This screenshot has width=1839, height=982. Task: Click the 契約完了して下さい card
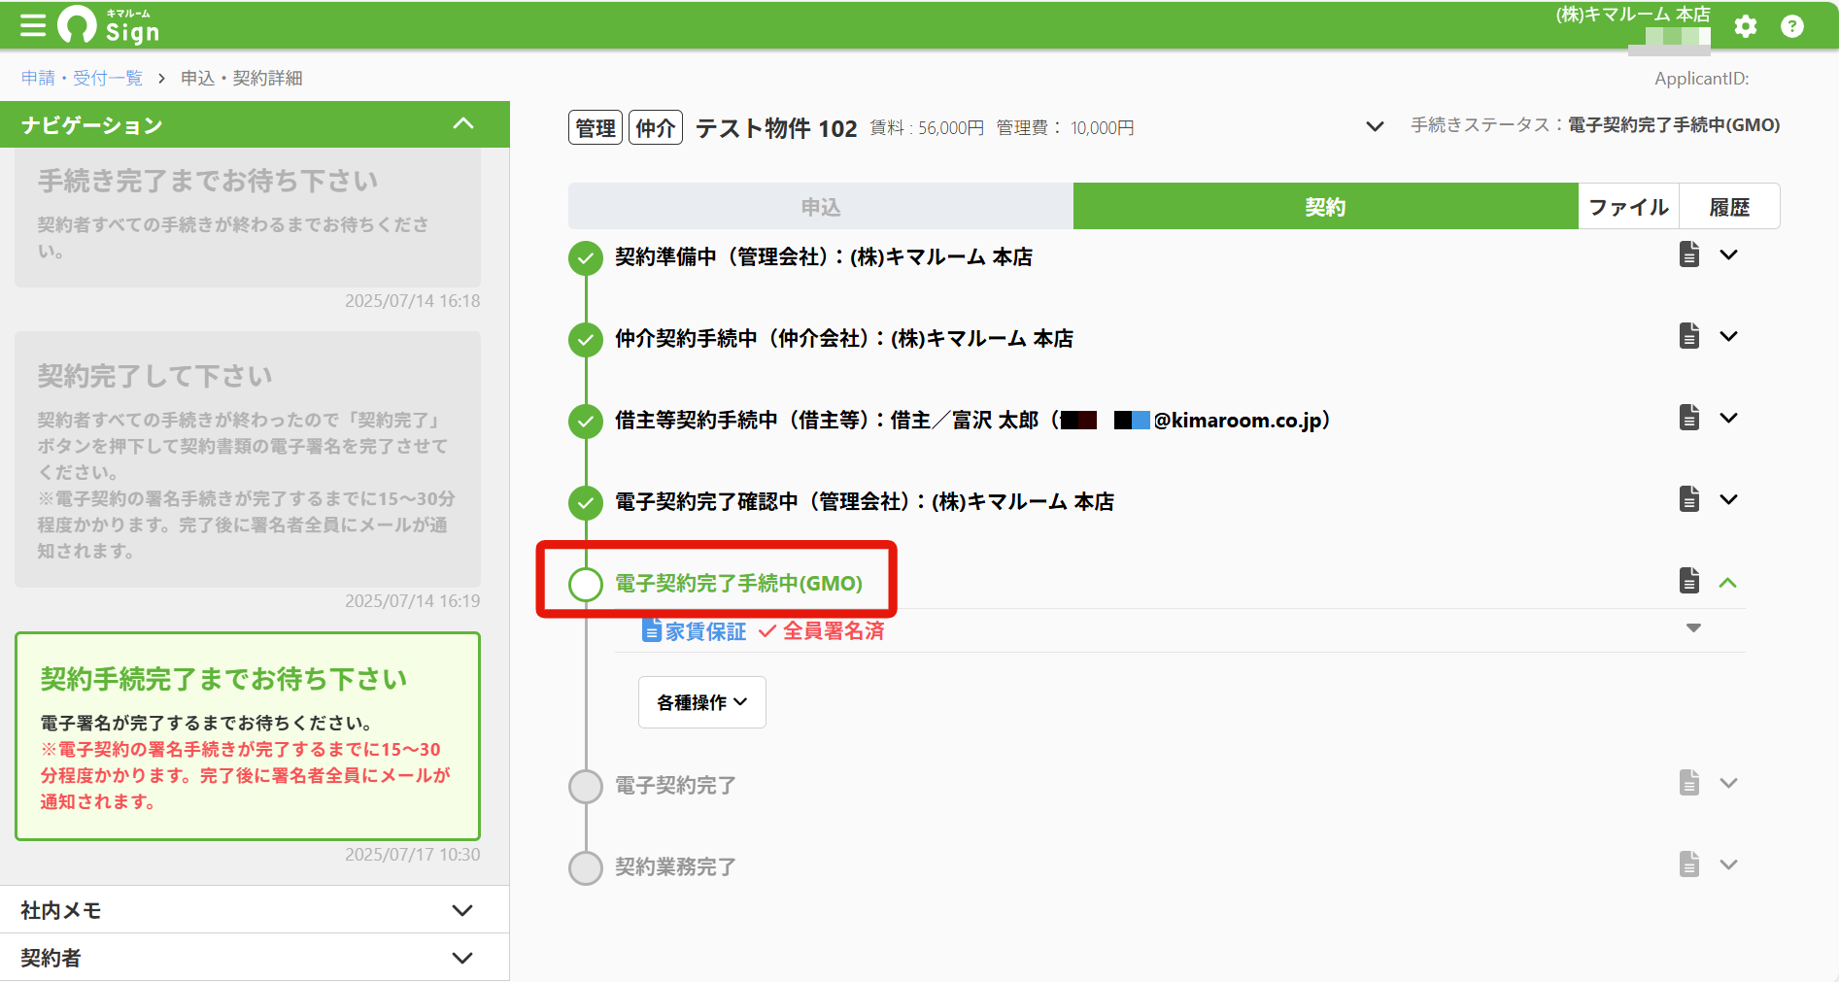[x=248, y=458]
